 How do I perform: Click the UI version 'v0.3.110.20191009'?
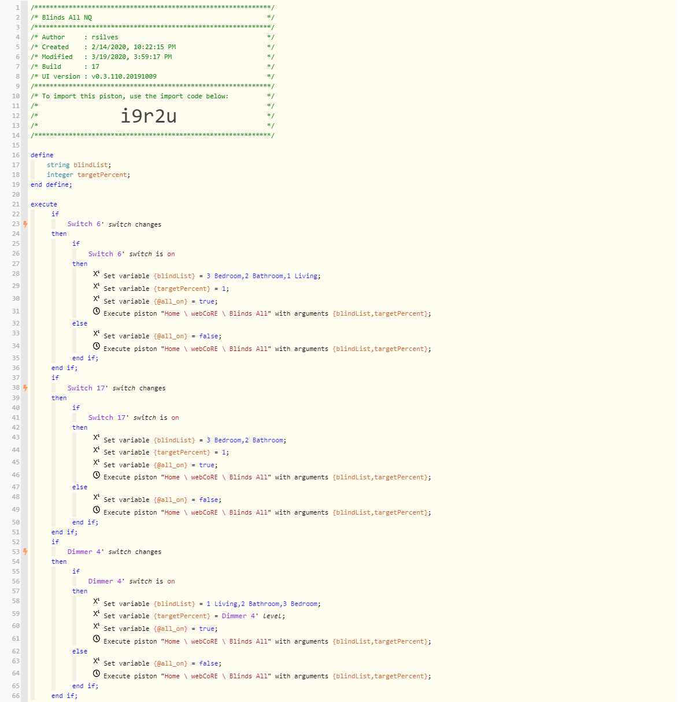pos(124,76)
